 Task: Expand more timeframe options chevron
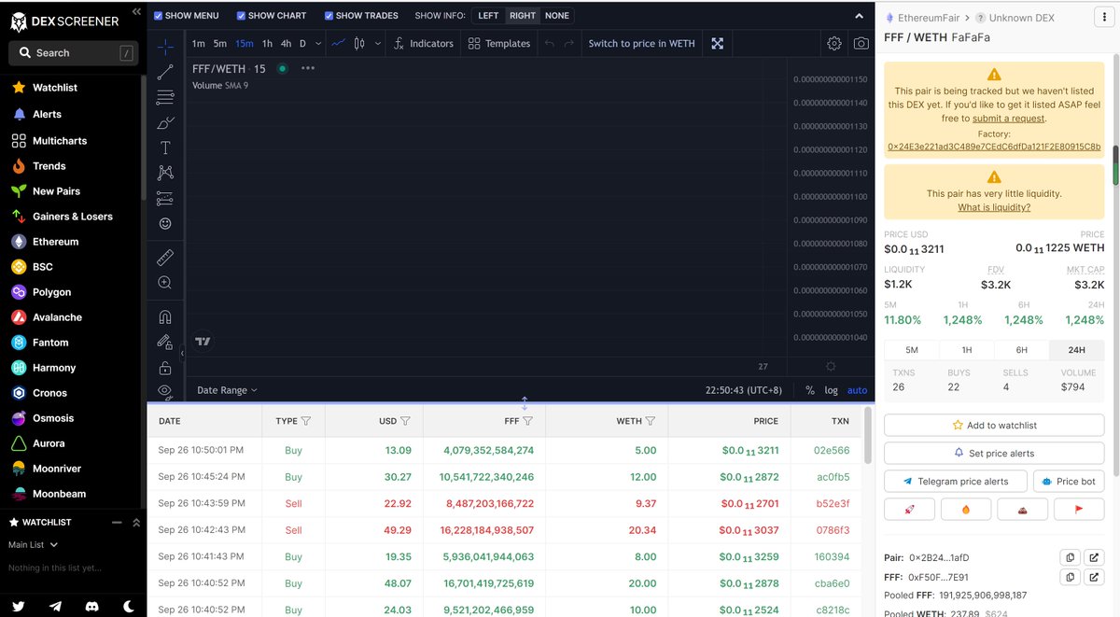coord(318,43)
